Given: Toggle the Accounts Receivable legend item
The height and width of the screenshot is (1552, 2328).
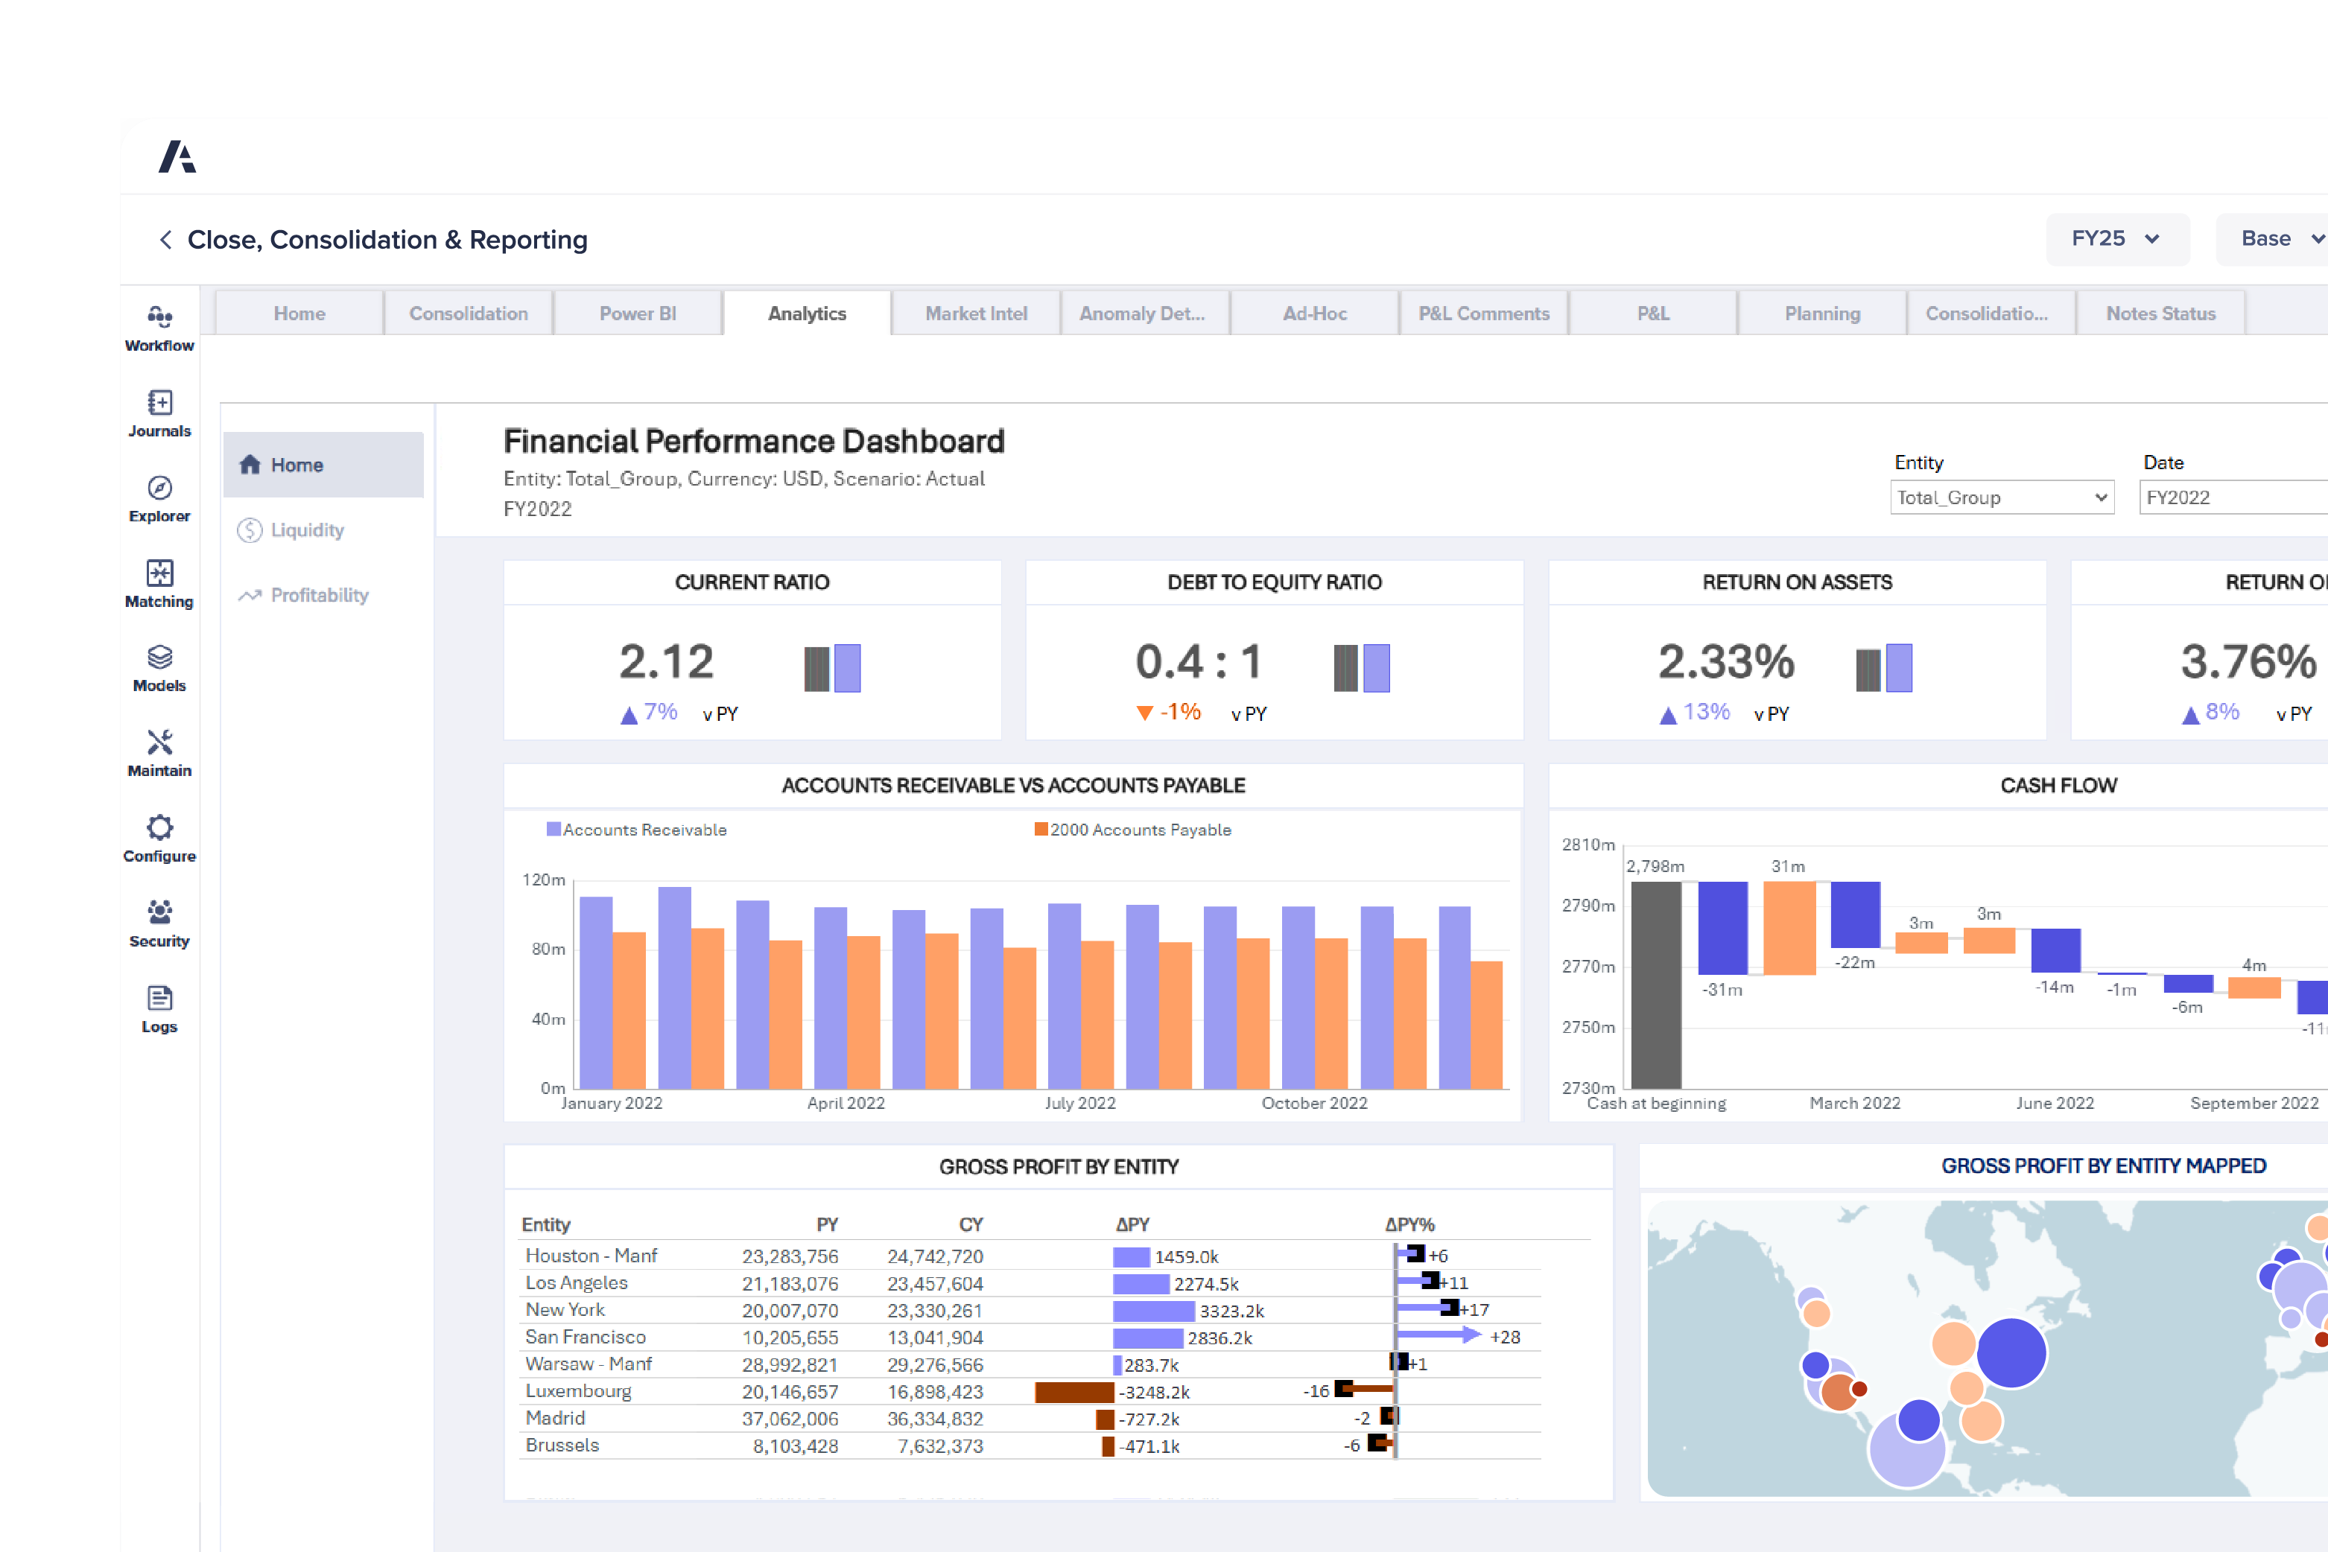Looking at the screenshot, I should (x=637, y=830).
